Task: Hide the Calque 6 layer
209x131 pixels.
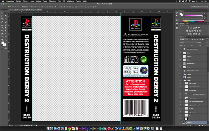Action: [x=181, y=60]
